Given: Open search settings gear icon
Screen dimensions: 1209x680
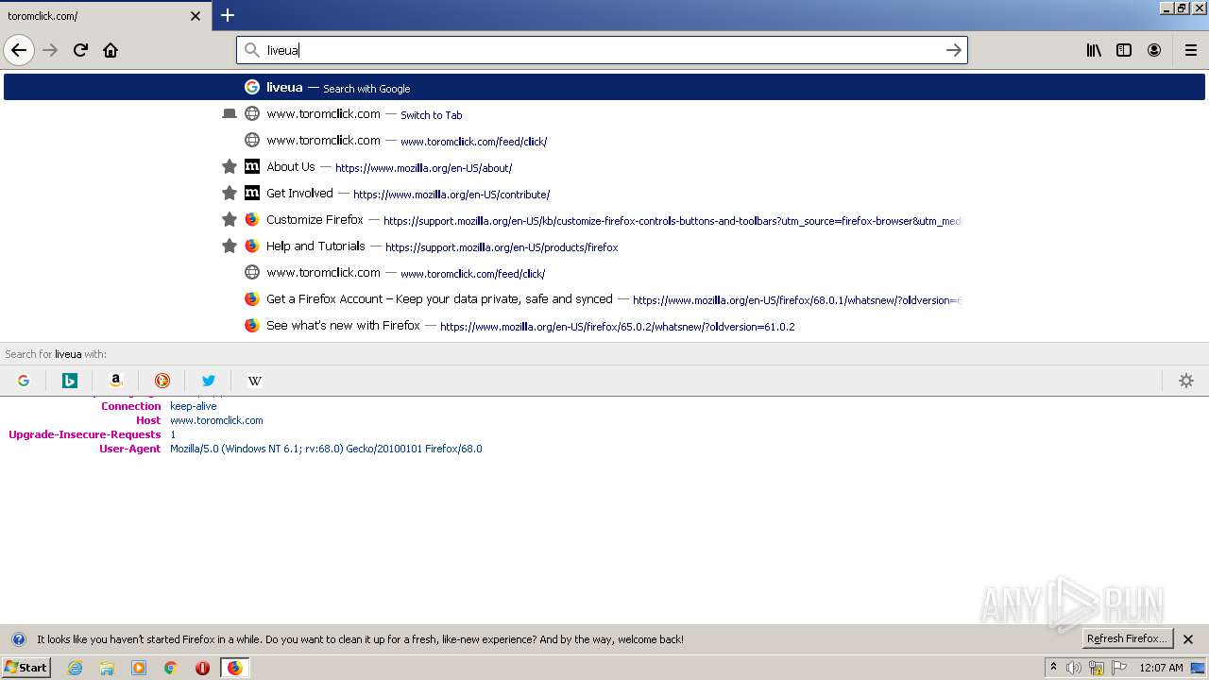Looking at the screenshot, I should click(1186, 381).
